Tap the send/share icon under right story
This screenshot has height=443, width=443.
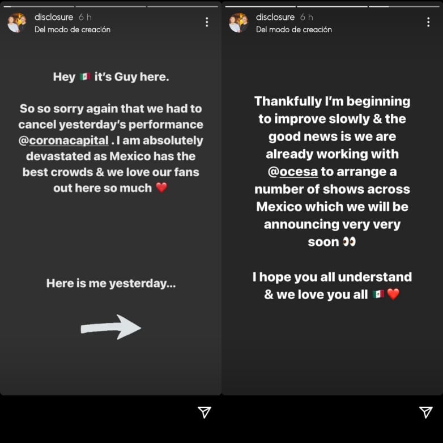point(425,412)
